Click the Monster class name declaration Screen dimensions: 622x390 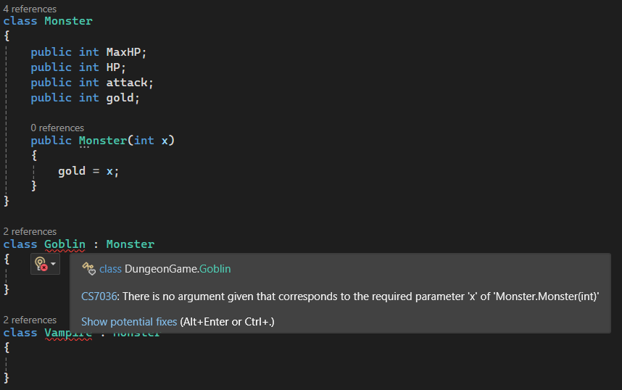68,21
